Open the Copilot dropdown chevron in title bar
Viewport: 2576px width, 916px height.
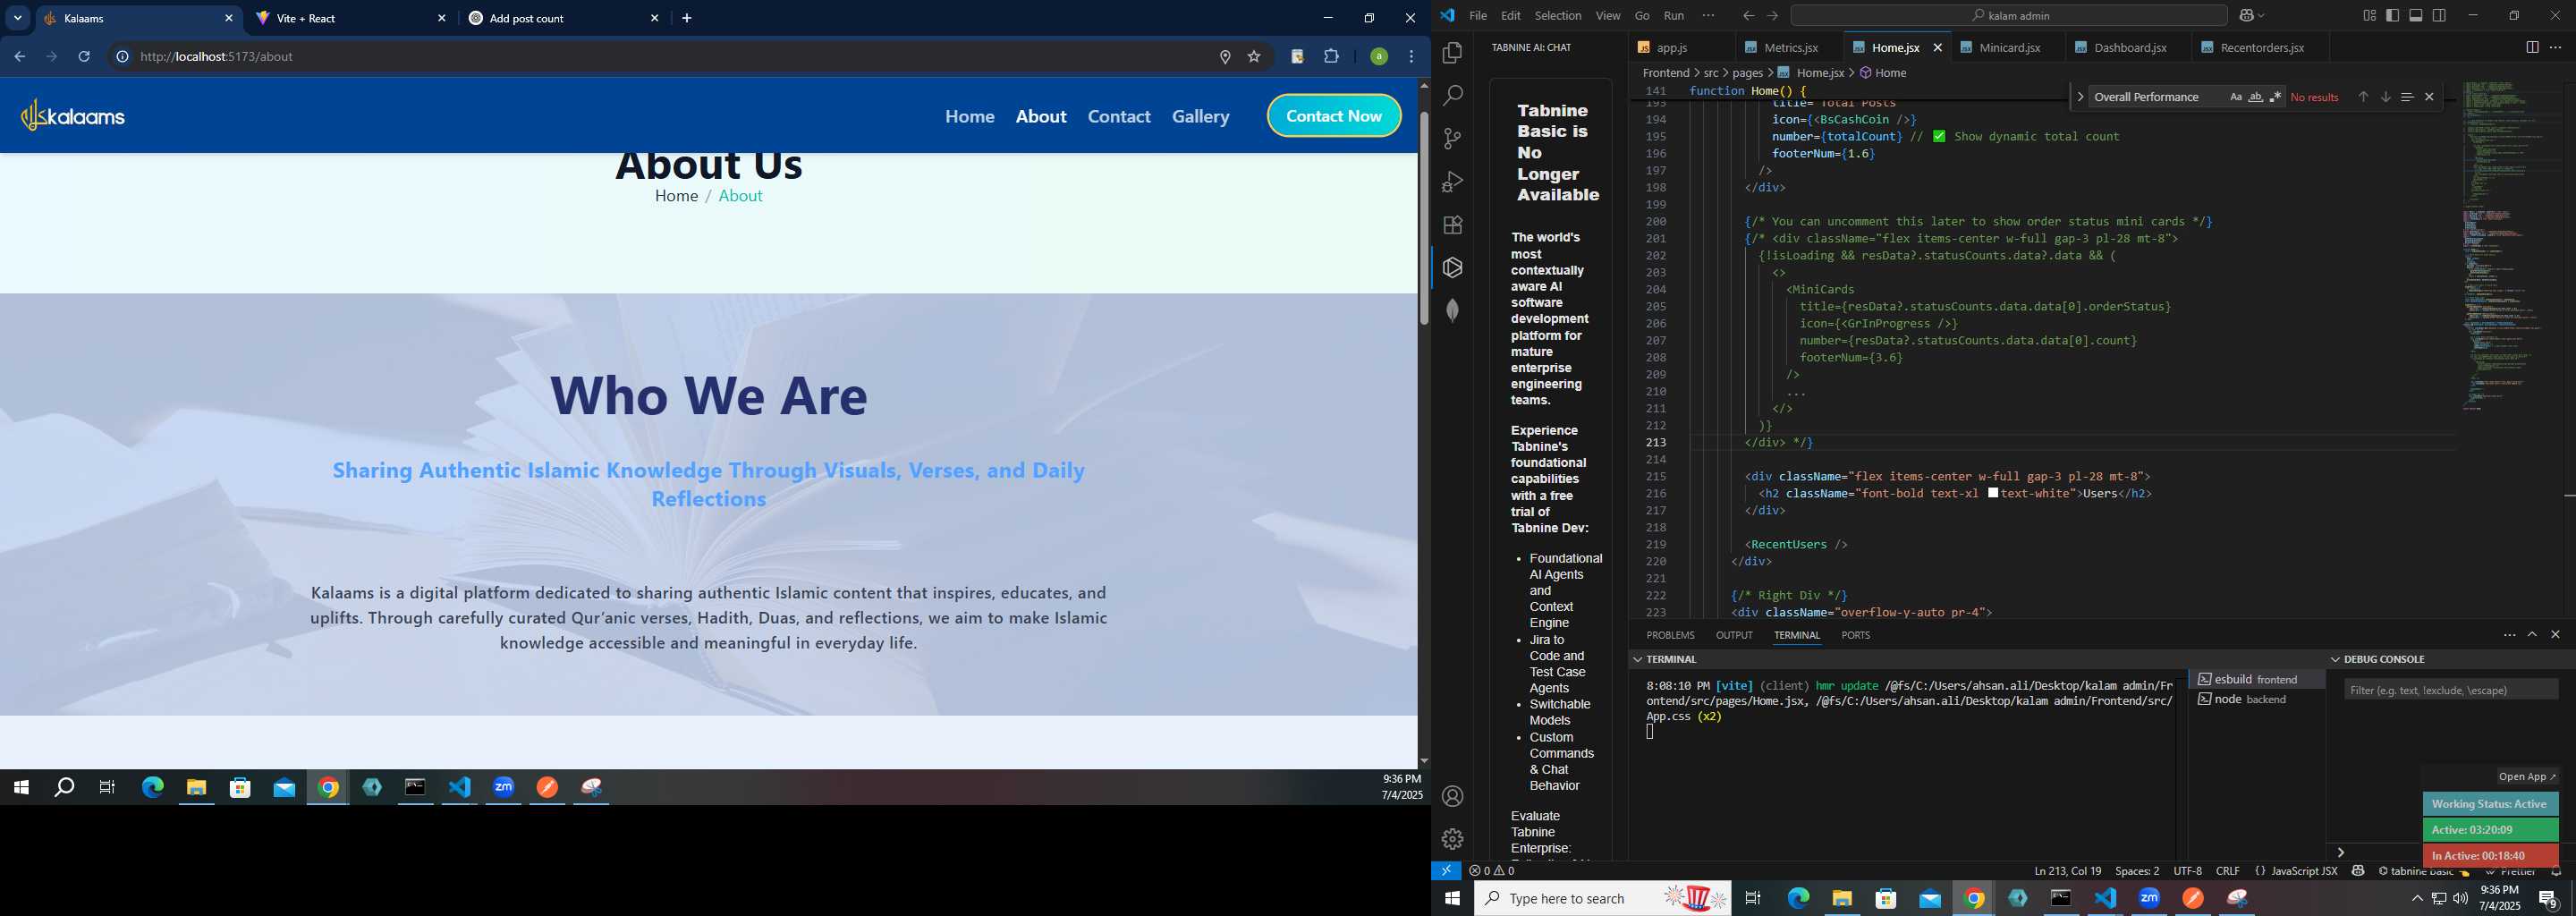[x=2261, y=16]
